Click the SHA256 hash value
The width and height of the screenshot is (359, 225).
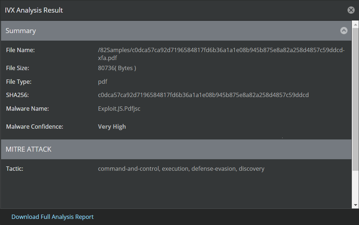[x=203, y=95]
